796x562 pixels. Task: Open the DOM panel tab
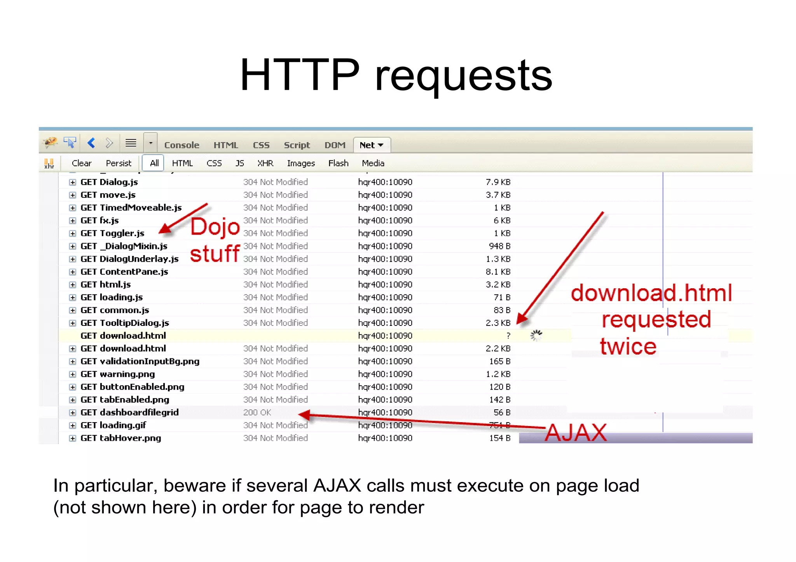click(x=335, y=145)
